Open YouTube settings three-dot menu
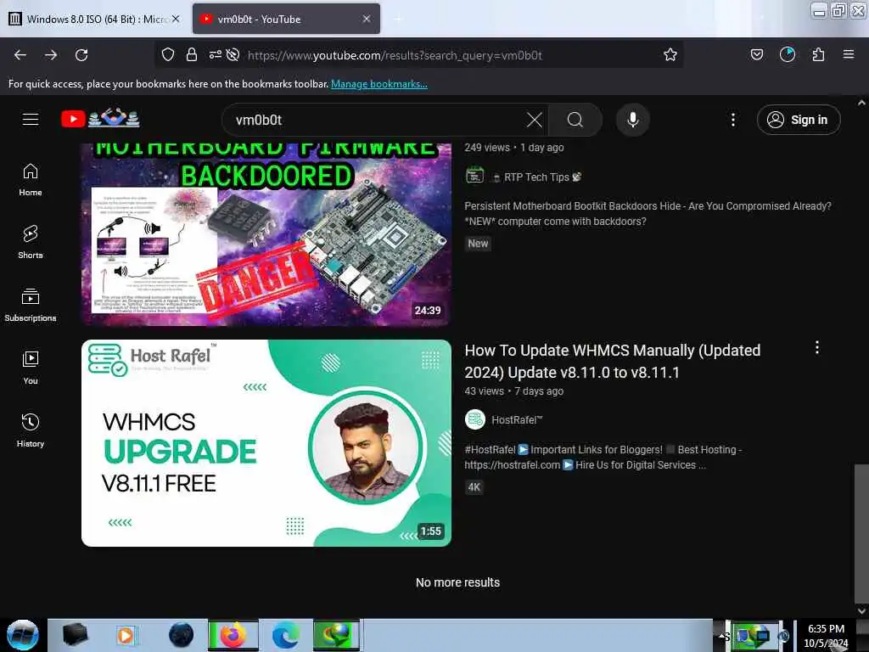This screenshot has height=652, width=869. (732, 120)
